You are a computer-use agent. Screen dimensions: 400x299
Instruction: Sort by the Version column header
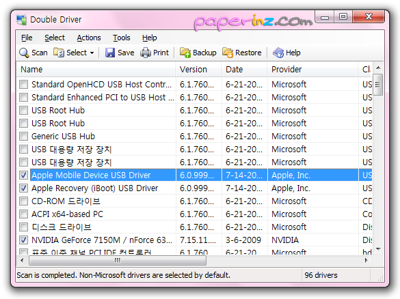tap(198, 70)
